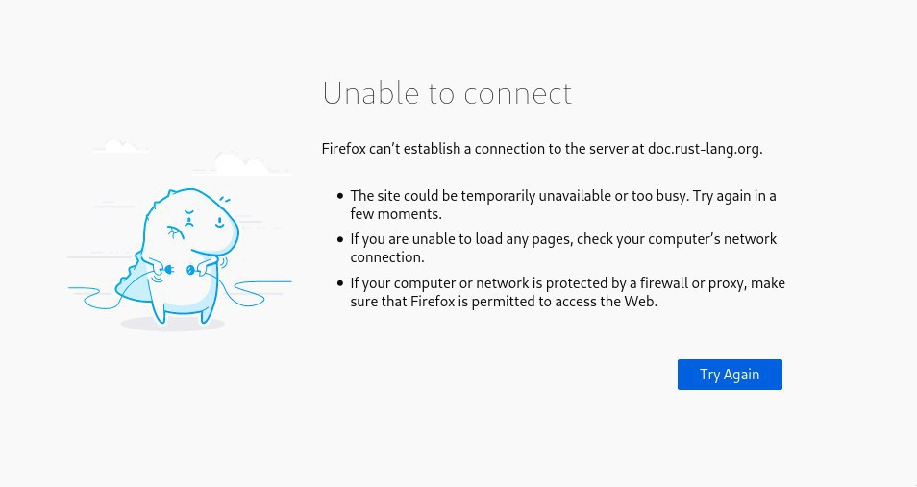Image resolution: width=917 pixels, height=487 pixels.
Task: Click the shadow beneath the dinosaur's feet
Action: [x=172, y=324]
